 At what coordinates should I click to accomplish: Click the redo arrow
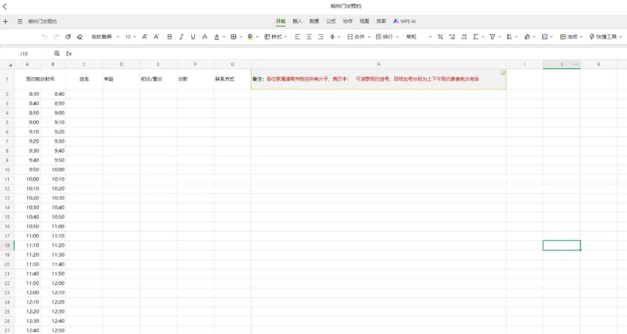pos(56,37)
